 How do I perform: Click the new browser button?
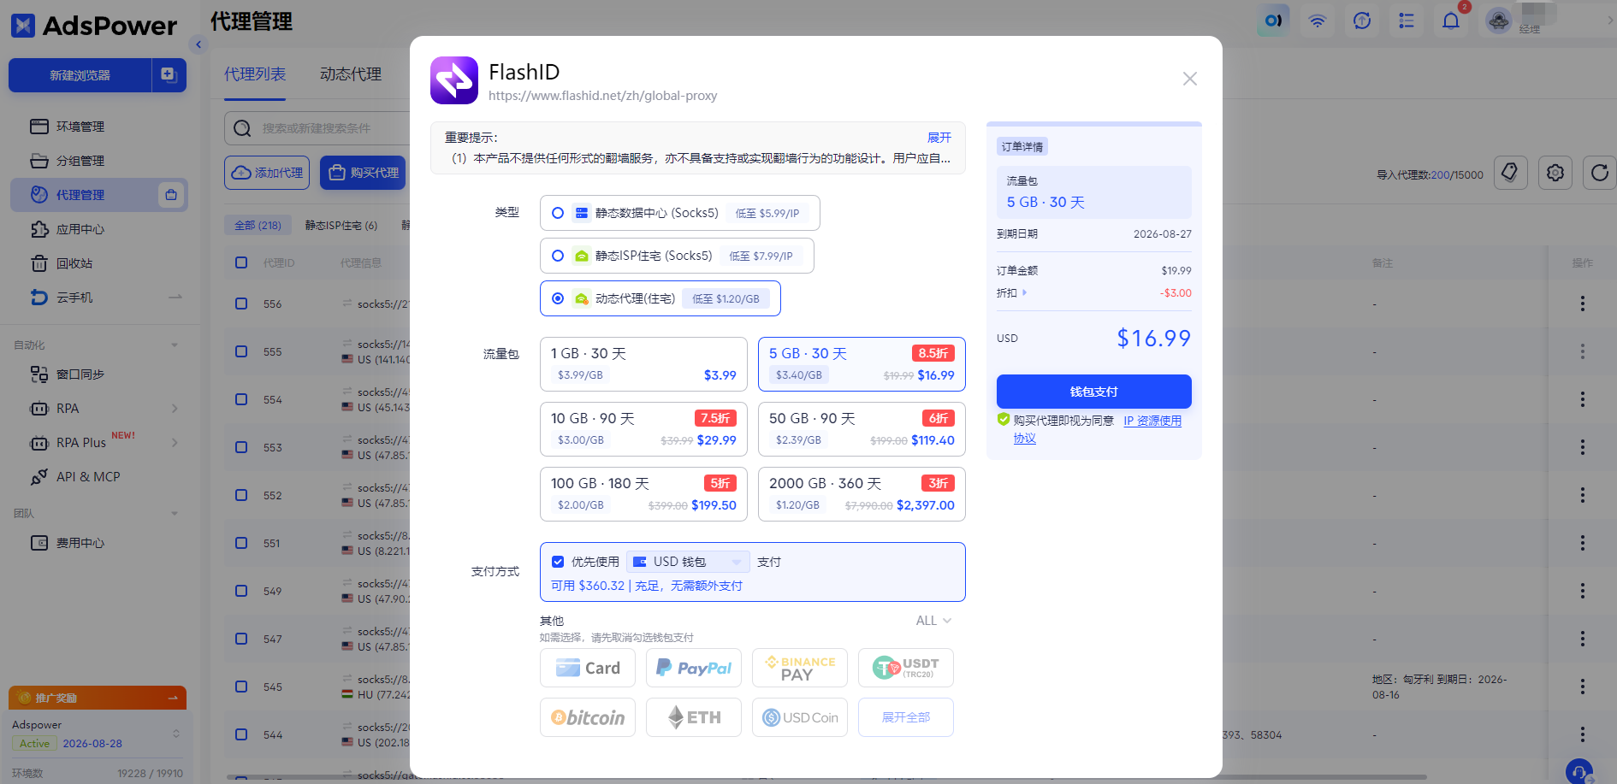click(80, 75)
